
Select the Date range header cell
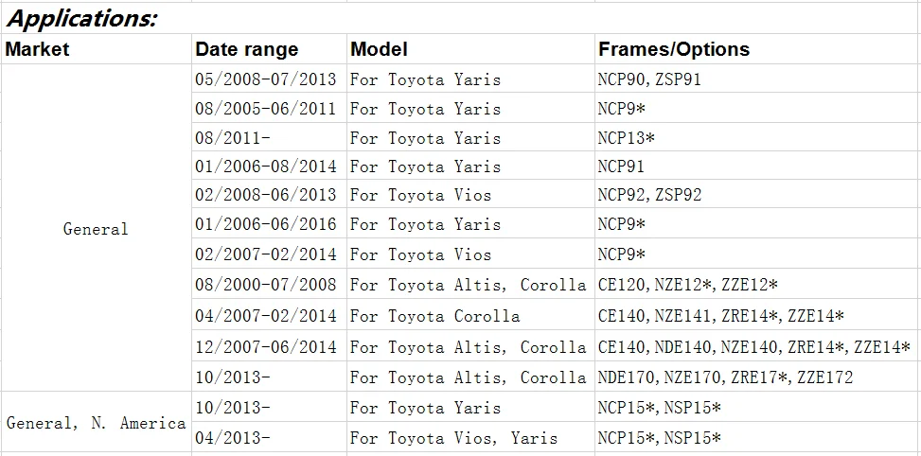click(269, 49)
